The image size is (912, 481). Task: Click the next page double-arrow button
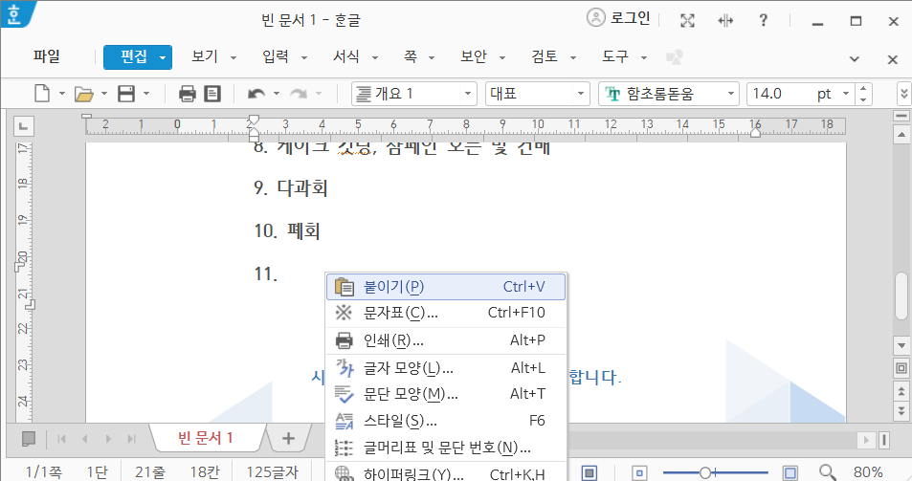[901, 410]
